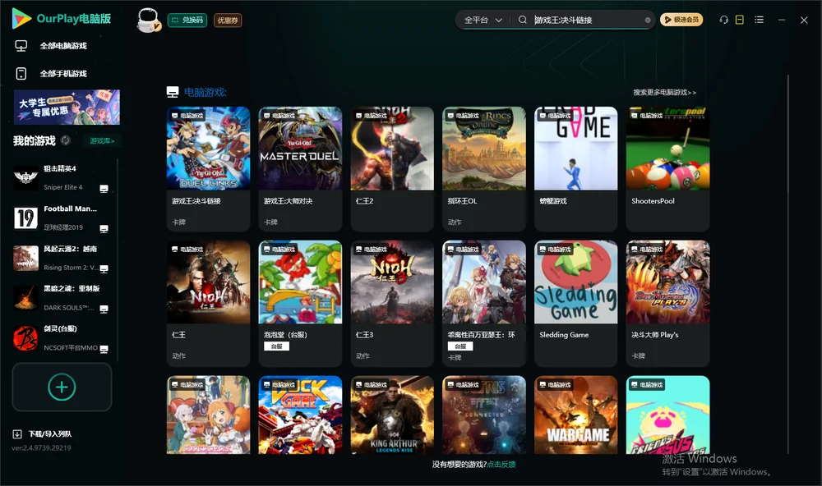This screenshot has width=822, height=486.
Task: Open the Sledding Game card
Action: coord(575,303)
